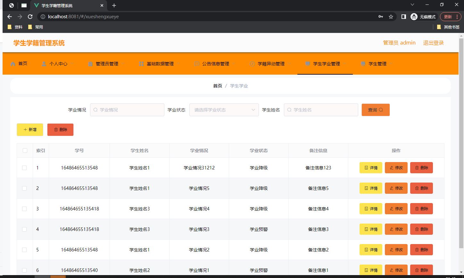This screenshot has width=464, height=278.
Task: Check the checkbox for row 1
Action: click(24, 168)
